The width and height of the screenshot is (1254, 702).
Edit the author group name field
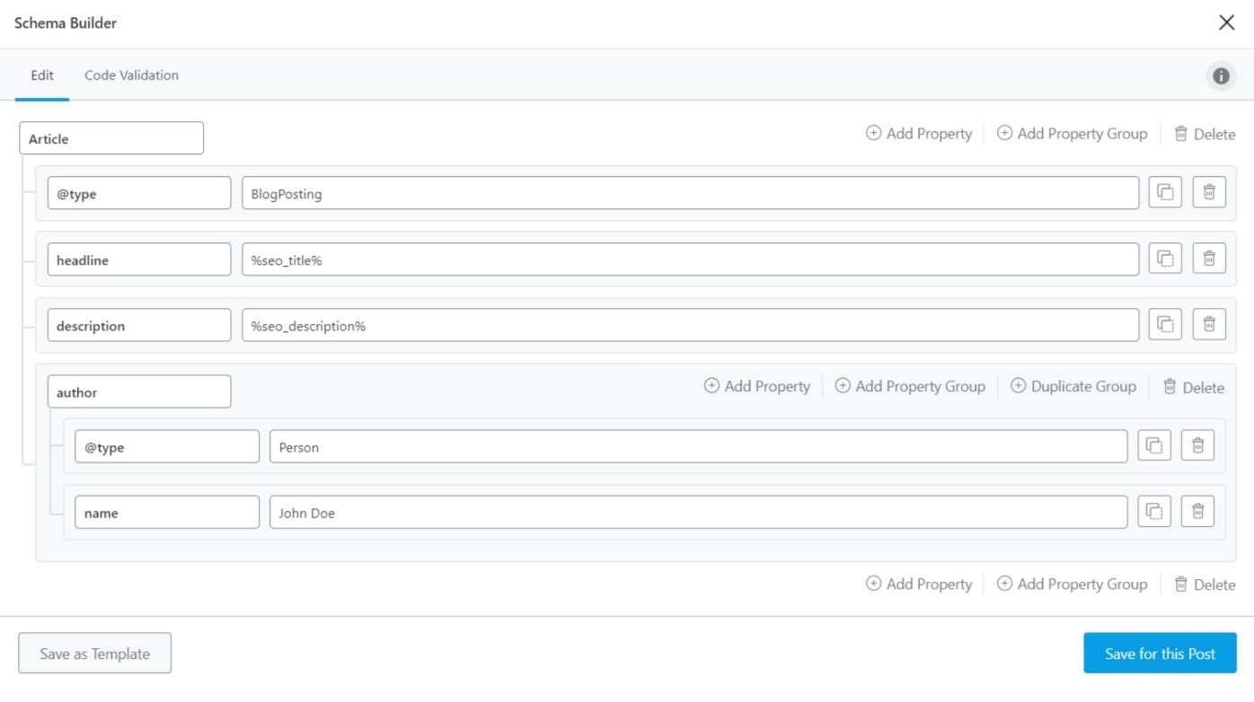139,391
